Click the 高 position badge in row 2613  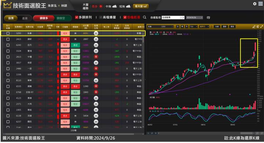click(x=96, y=57)
